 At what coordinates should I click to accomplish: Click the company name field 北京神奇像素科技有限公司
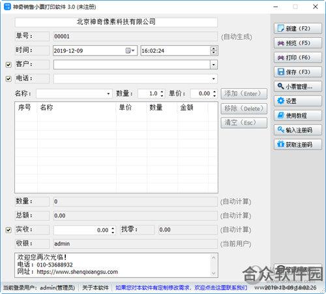[x=116, y=22]
